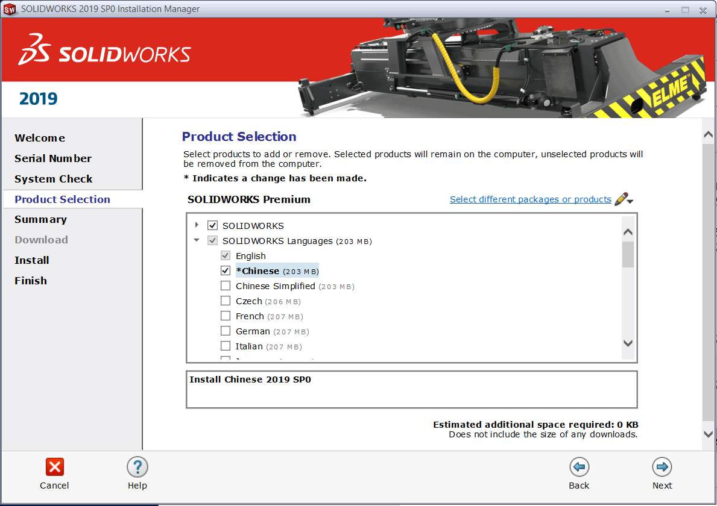
Task: Click the page vertical scrollbar thumb
Action: click(x=708, y=283)
